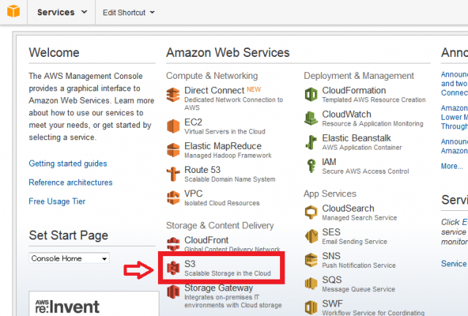Viewport: 468px width, 316px height.
Task: Open the SQS service link
Action: tap(331, 280)
